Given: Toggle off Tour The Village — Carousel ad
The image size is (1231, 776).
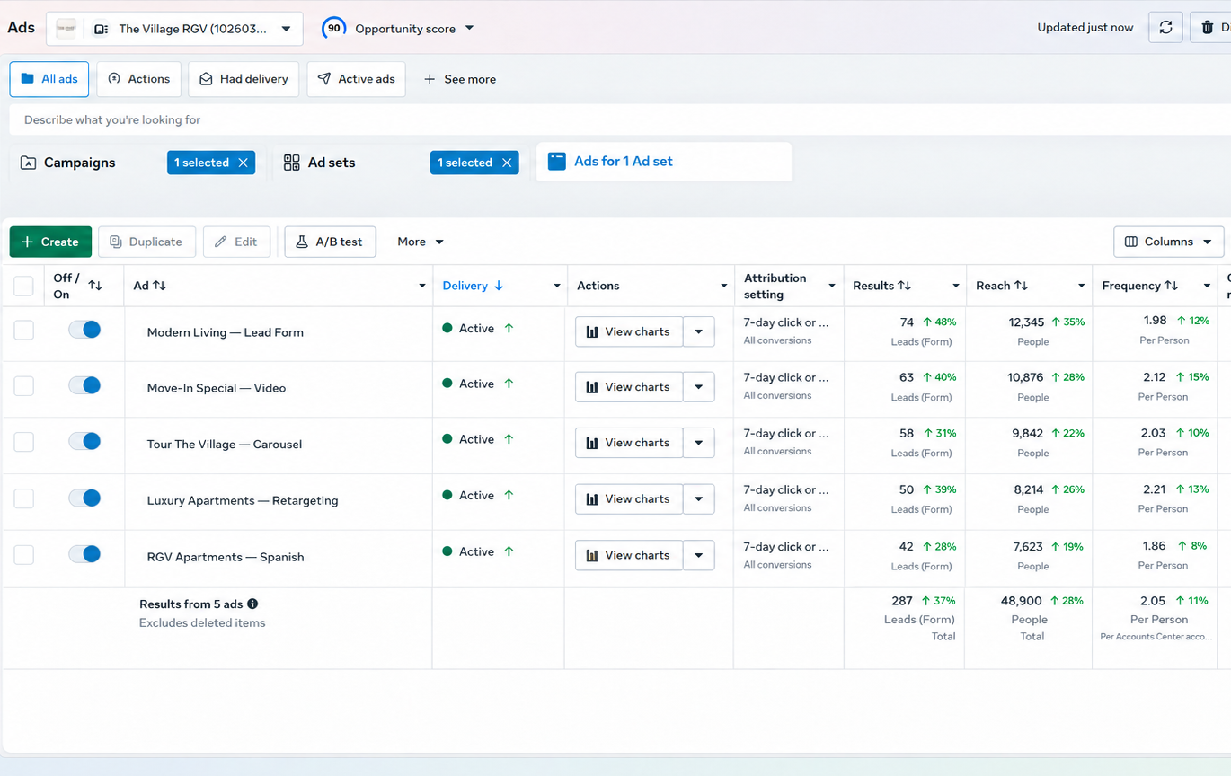Looking at the screenshot, I should click(x=85, y=441).
